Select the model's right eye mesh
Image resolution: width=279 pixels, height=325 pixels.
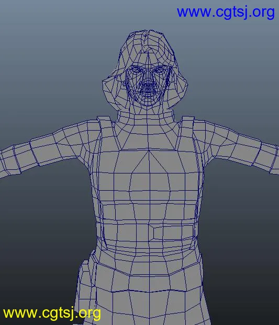[160, 69]
